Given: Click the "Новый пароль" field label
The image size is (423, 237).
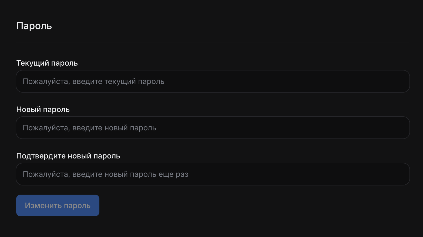Looking at the screenshot, I should (43, 110).
